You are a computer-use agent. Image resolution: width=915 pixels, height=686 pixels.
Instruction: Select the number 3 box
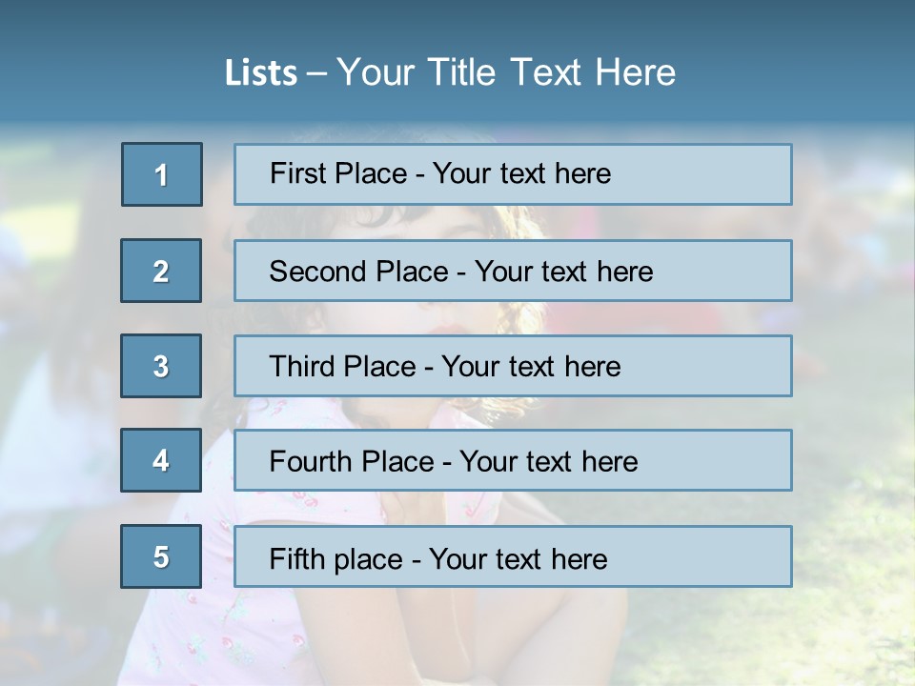tap(161, 366)
